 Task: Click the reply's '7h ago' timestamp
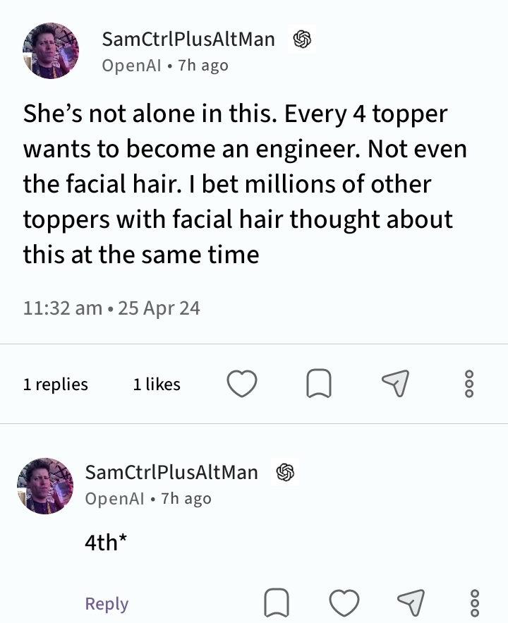click(x=186, y=498)
